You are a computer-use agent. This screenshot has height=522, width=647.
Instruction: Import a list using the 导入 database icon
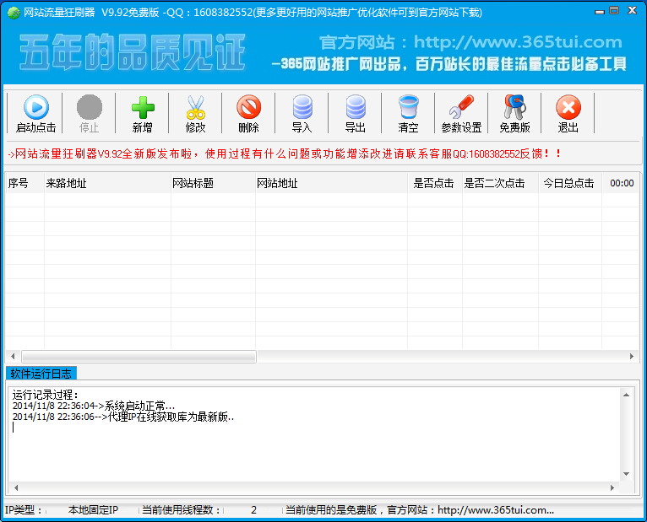[302, 113]
